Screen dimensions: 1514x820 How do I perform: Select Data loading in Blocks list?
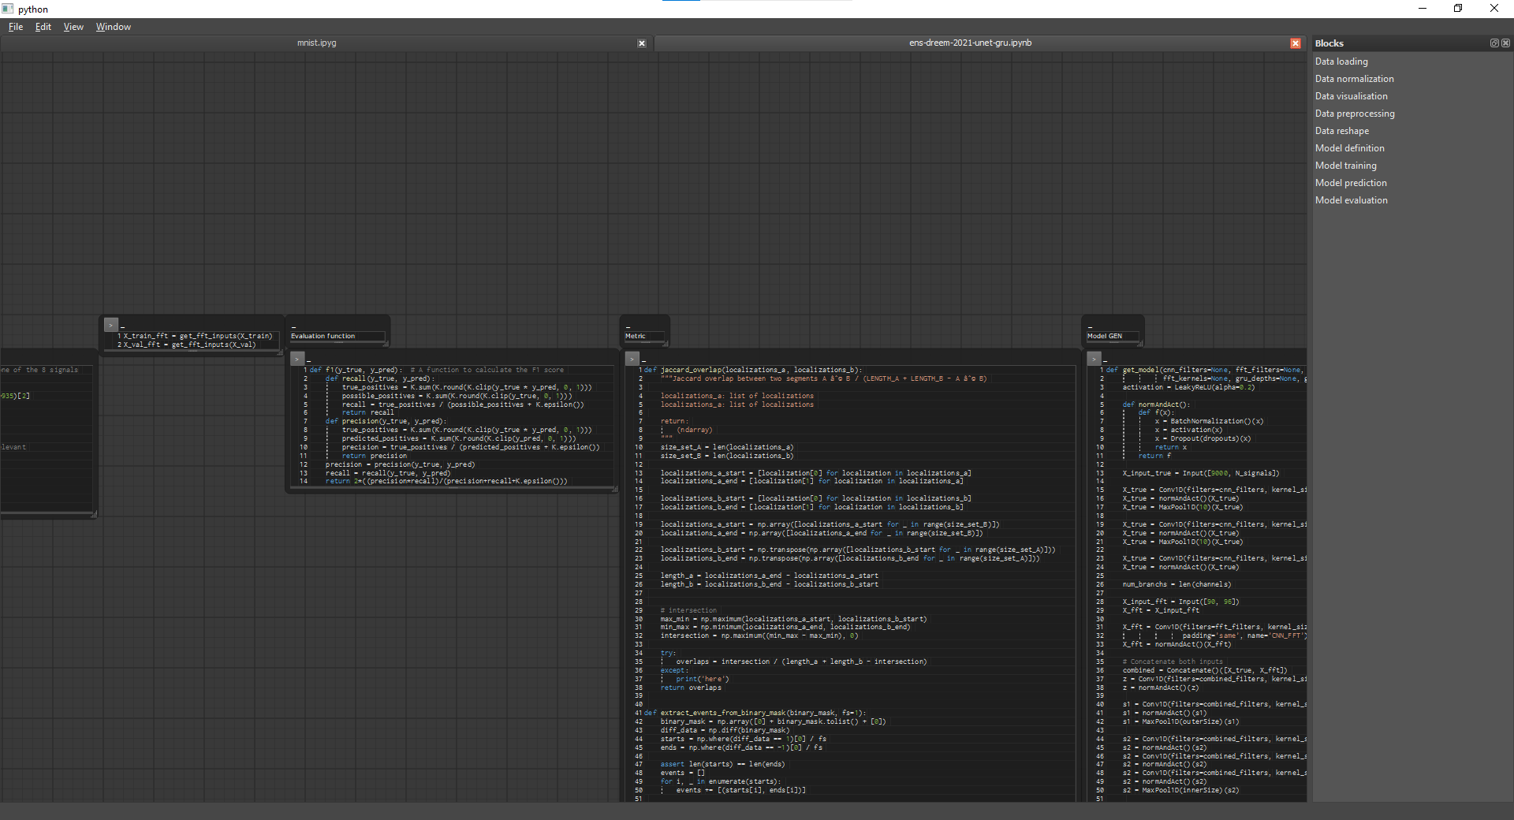point(1341,61)
